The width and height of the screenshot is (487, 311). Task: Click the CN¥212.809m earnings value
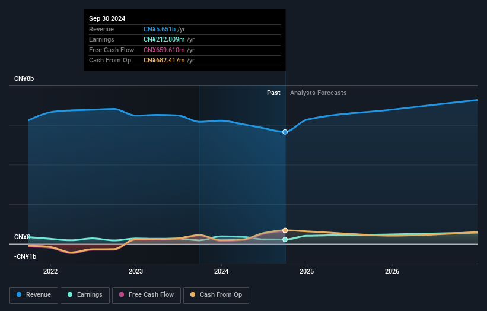click(164, 39)
